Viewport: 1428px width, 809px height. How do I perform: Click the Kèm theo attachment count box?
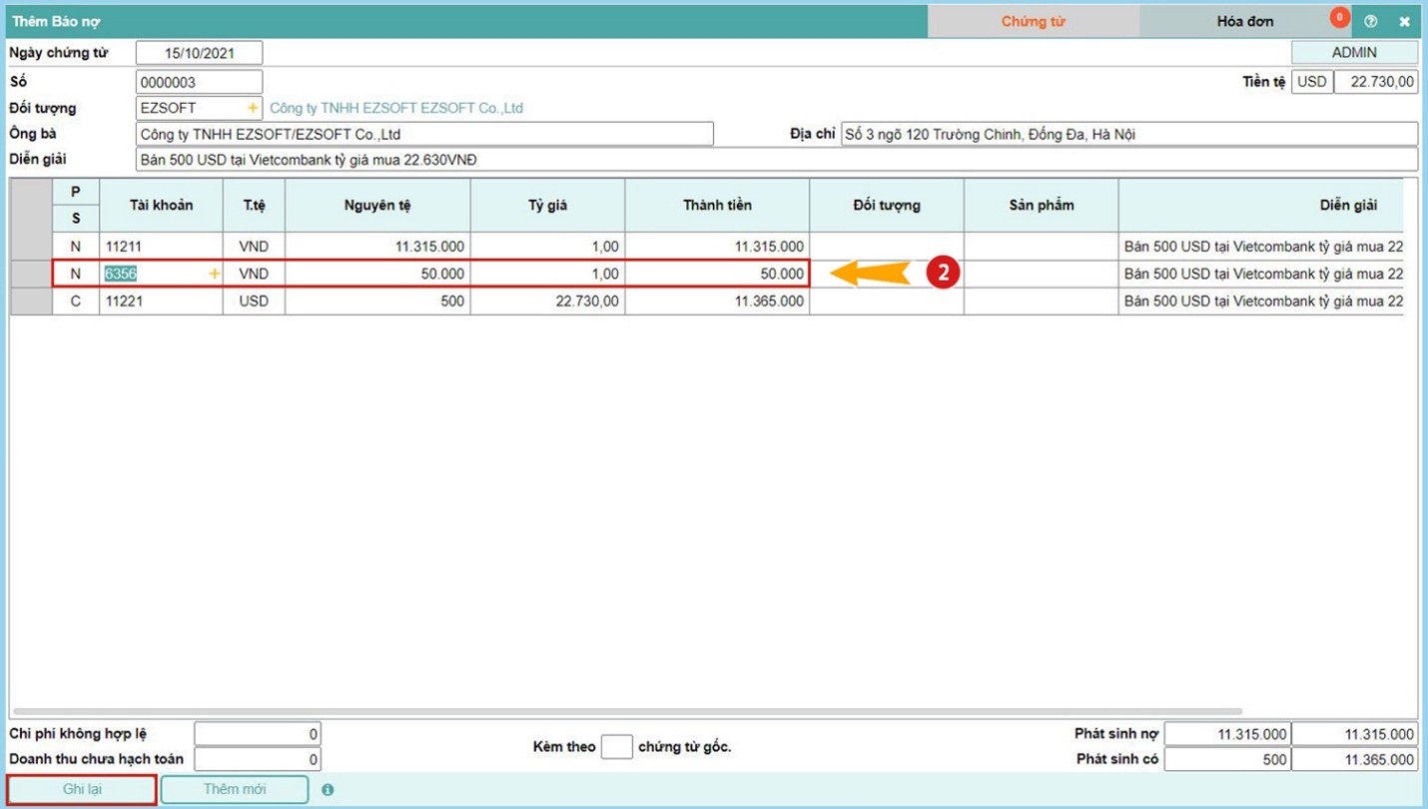(616, 747)
